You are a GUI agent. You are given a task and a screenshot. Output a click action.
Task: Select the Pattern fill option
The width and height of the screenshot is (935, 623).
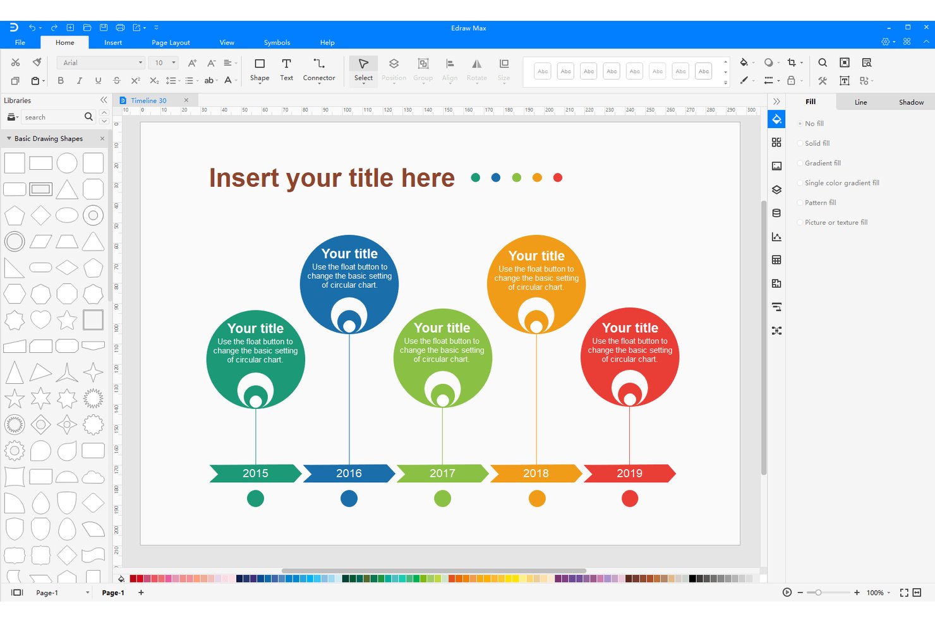click(817, 203)
